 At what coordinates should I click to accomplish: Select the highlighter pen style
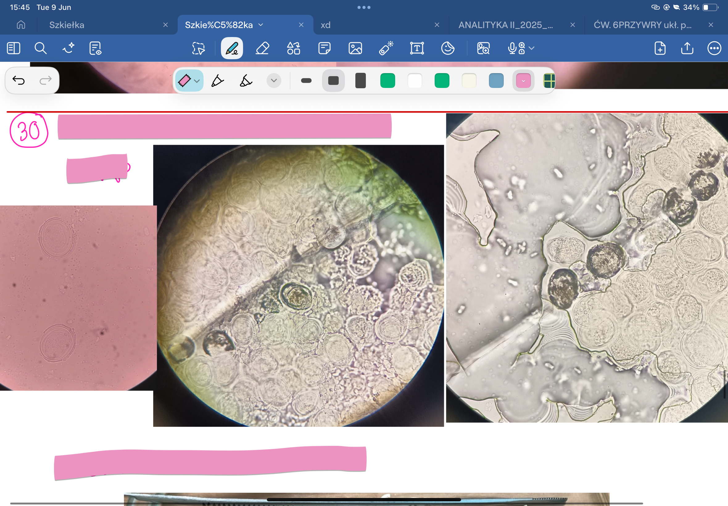pos(184,81)
